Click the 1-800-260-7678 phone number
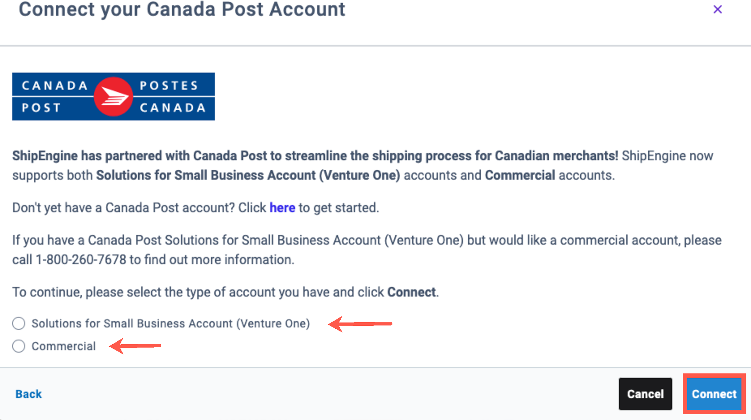 tap(81, 260)
